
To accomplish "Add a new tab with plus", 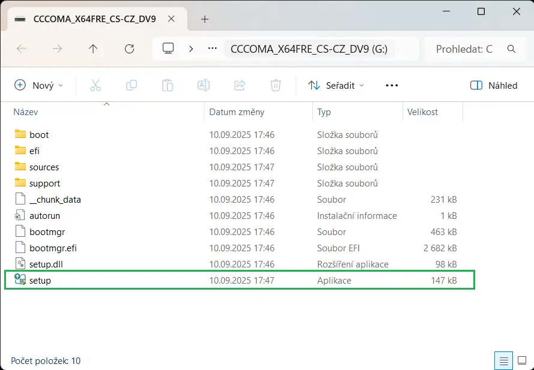I will pos(205,19).
